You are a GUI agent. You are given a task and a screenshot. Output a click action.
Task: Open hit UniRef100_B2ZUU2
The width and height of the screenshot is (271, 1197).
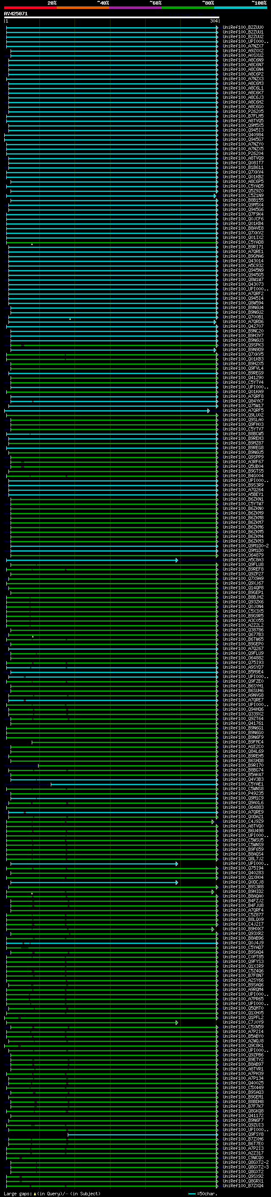[x=243, y=37]
